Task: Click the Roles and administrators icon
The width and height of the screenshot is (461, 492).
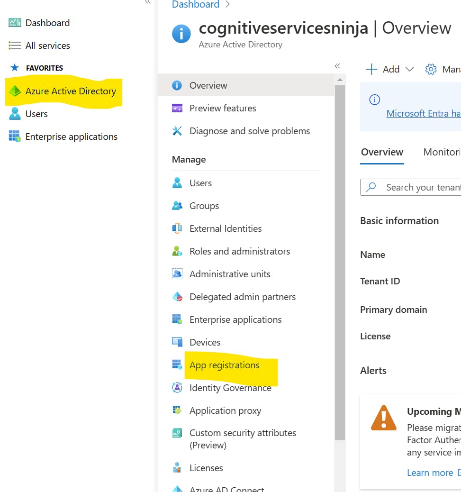Action: (177, 251)
